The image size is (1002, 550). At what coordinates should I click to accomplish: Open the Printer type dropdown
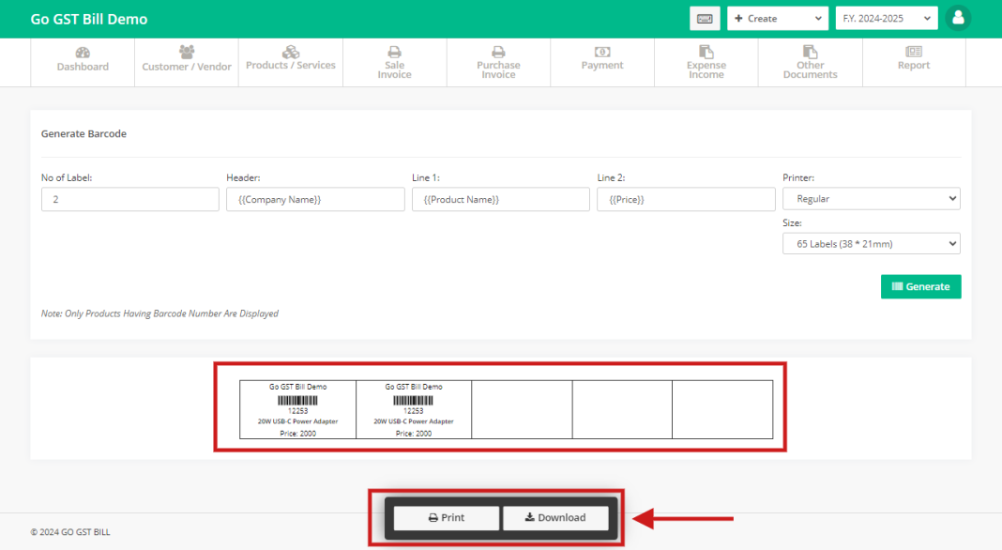click(871, 198)
